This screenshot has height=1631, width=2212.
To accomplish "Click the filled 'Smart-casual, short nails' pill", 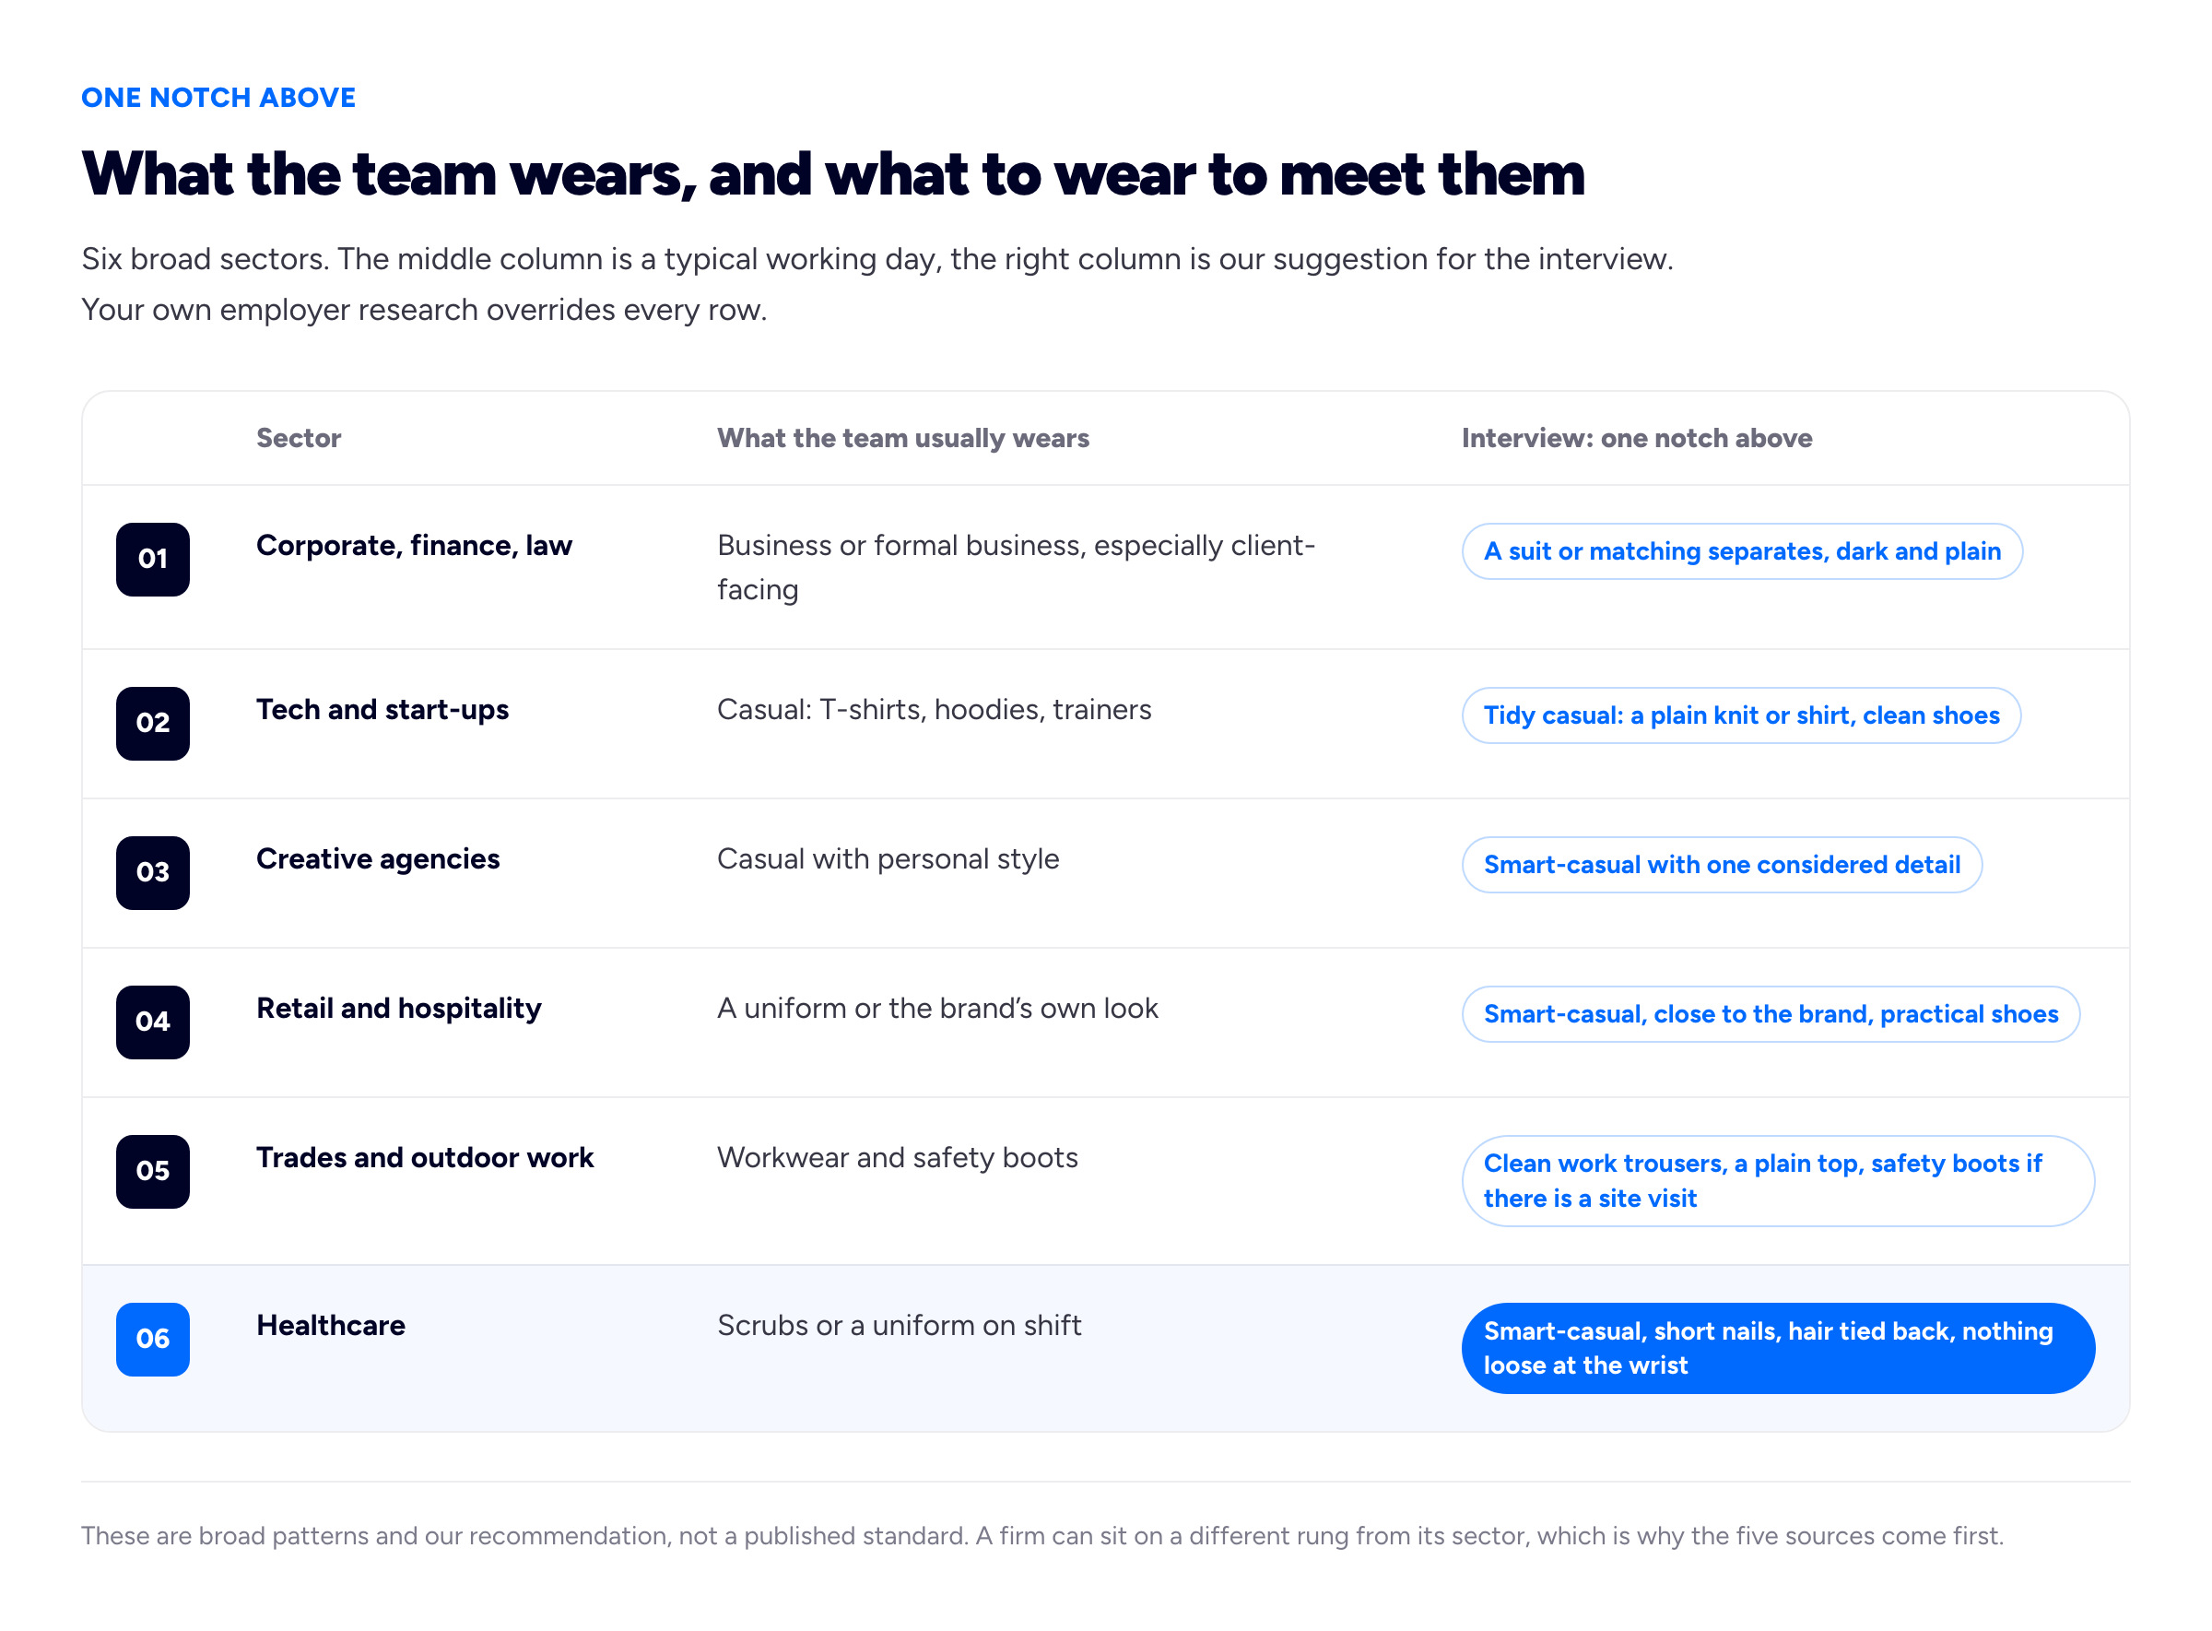I will pos(1777,1348).
